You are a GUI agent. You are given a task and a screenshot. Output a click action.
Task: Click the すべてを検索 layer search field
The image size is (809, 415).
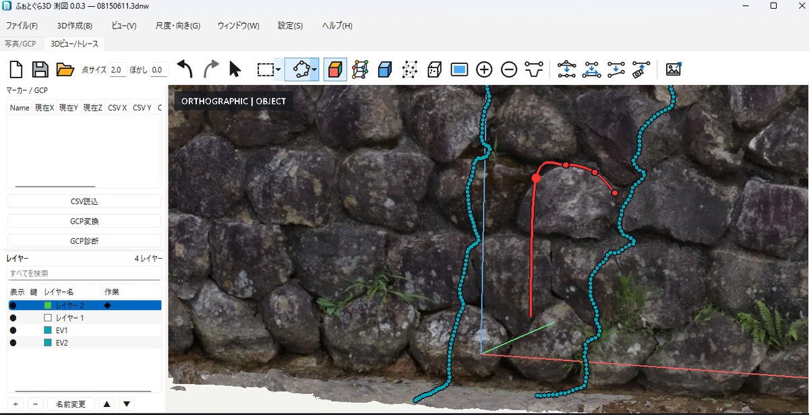click(x=84, y=273)
